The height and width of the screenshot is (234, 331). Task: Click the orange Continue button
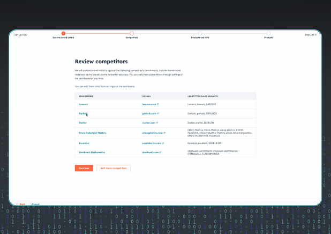coord(84,168)
